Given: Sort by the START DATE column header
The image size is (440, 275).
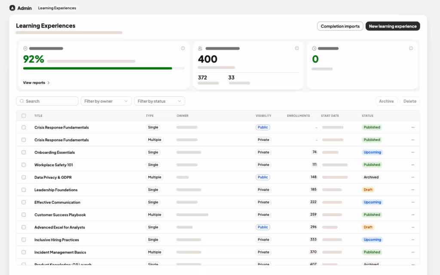Looking at the screenshot, I should point(330,116).
